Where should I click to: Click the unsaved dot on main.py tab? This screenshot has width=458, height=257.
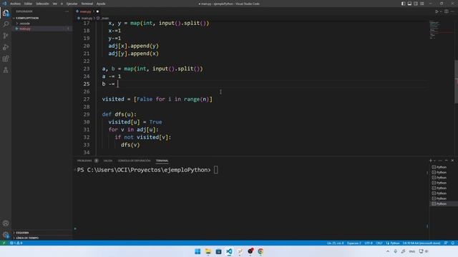[97, 11]
